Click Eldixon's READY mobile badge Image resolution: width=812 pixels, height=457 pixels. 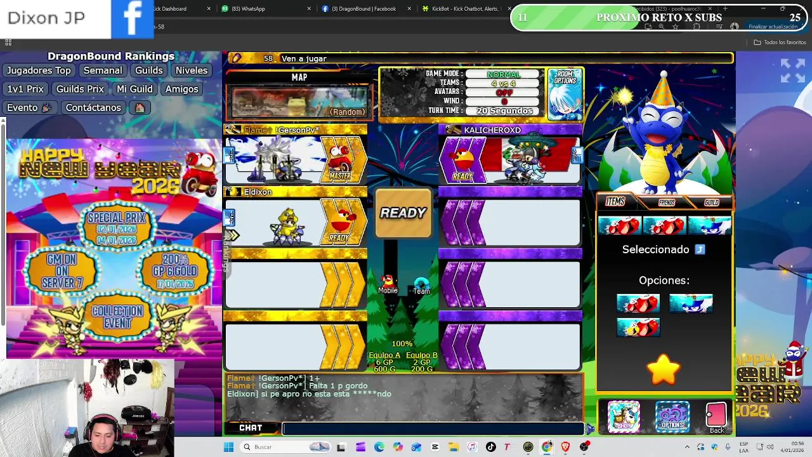pos(339,223)
